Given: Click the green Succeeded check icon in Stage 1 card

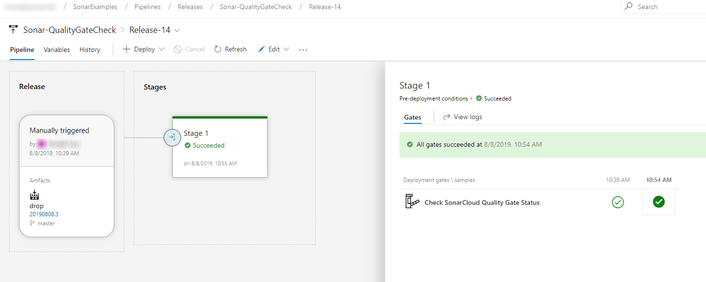Looking at the screenshot, I should tap(187, 145).
